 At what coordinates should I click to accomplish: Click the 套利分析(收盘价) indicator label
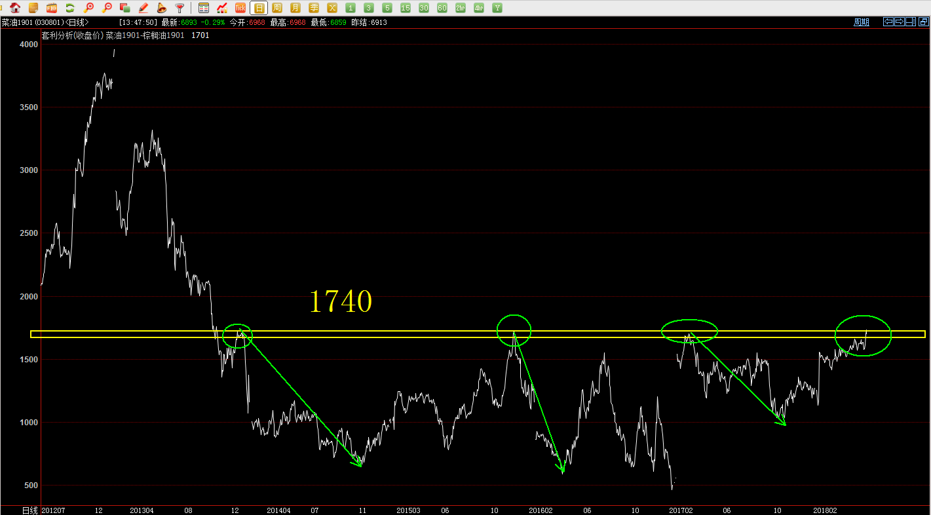tap(73, 35)
